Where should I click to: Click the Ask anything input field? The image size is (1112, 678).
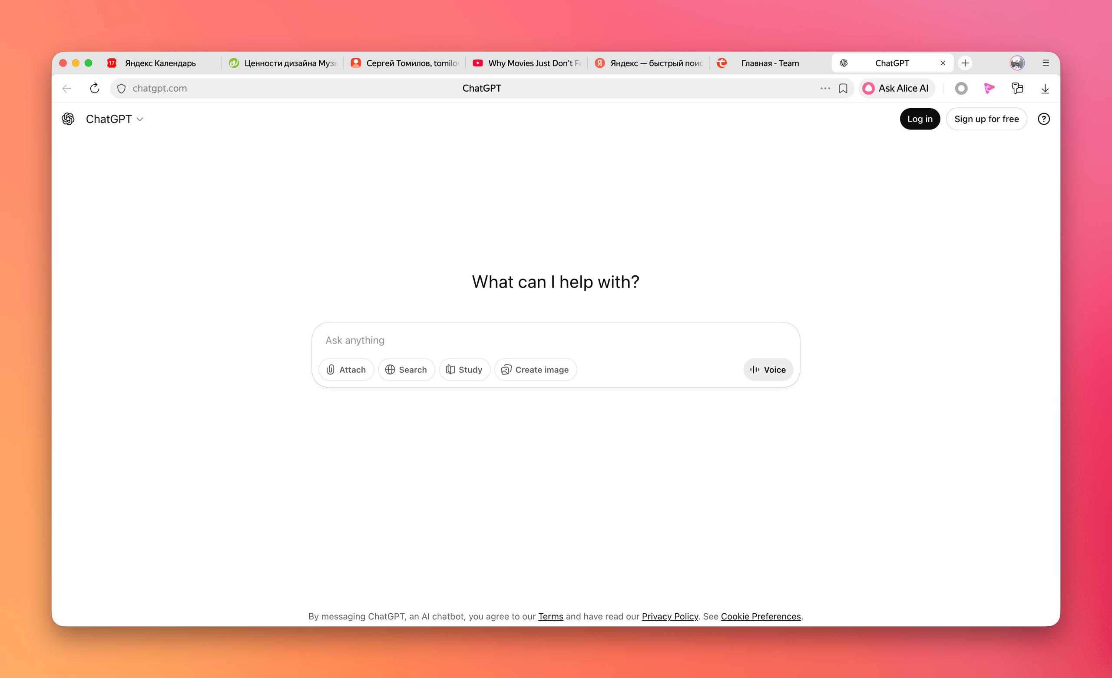556,341
